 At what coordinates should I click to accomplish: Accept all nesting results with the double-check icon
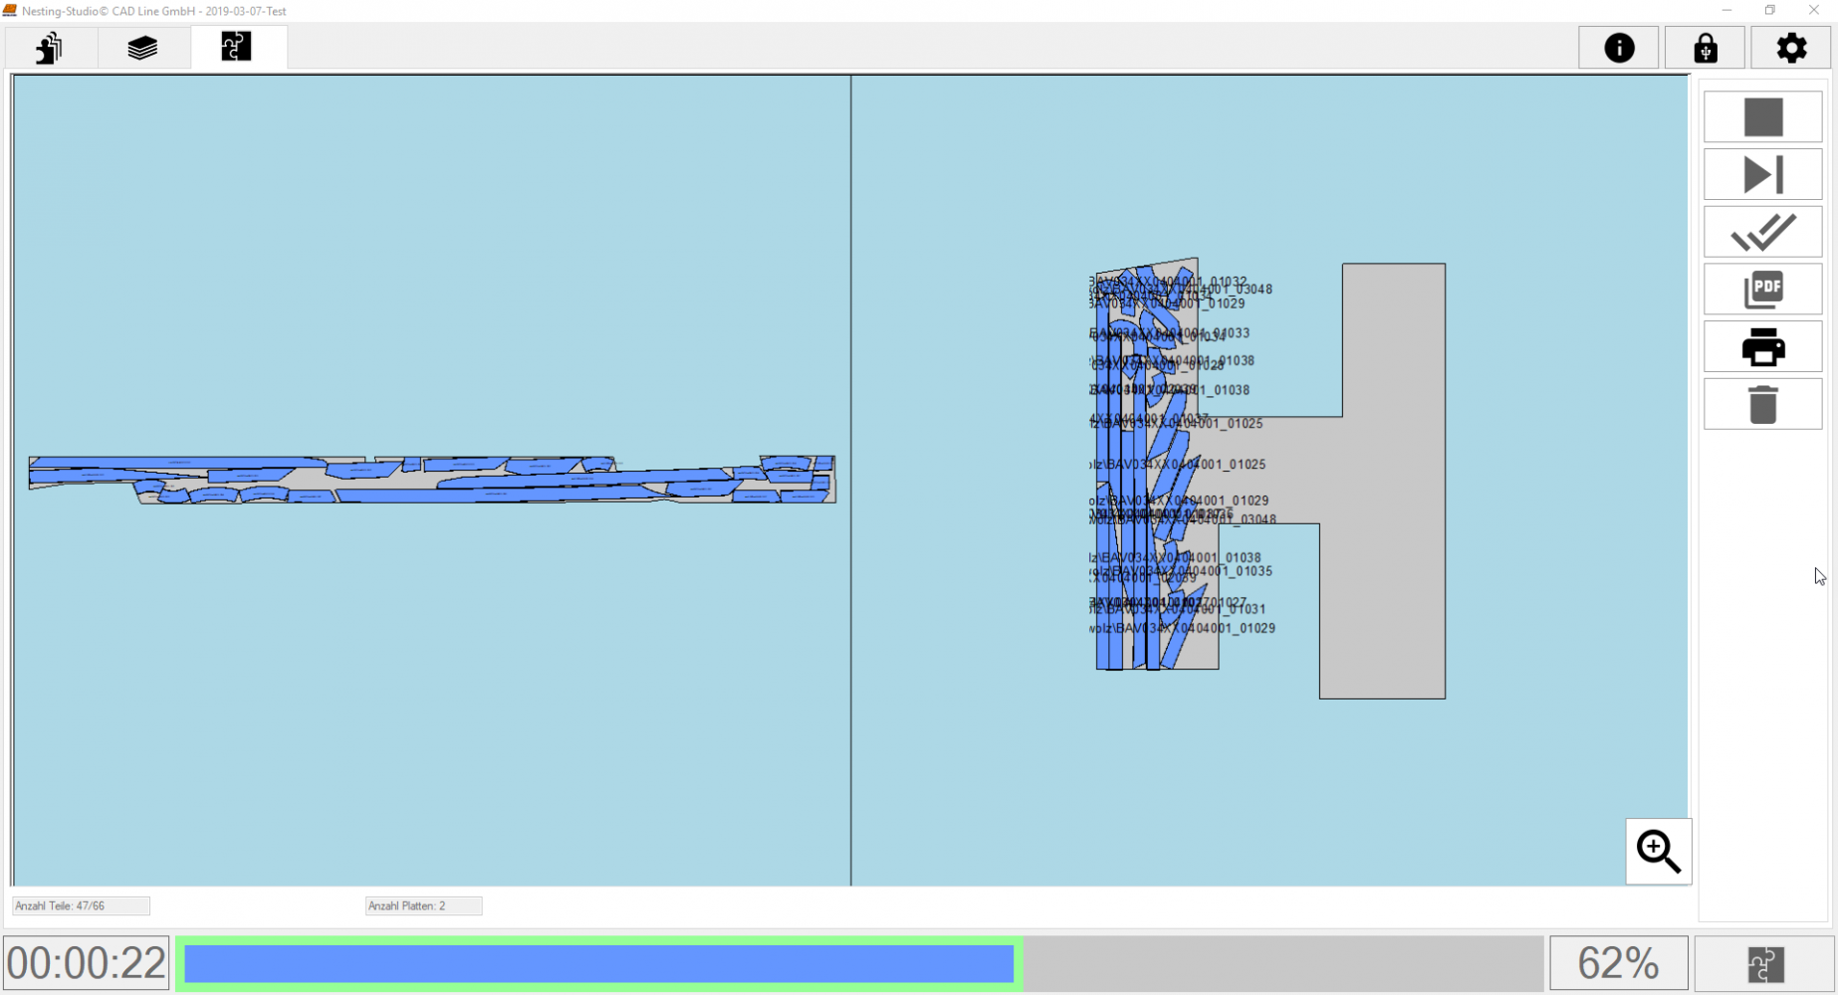(1762, 232)
